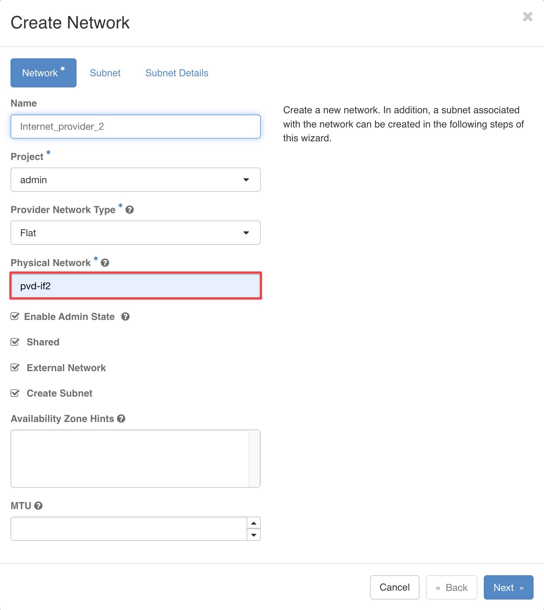Show help icon for Physical Network

[105, 263]
